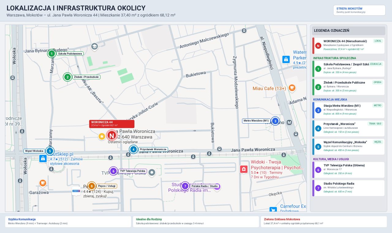Click Studio Polskiego Radia legend card
The width and height of the screenshot is (392, 233).
coord(349,188)
